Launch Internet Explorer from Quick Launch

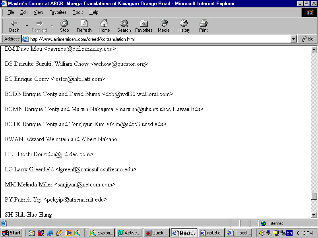(50, 233)
